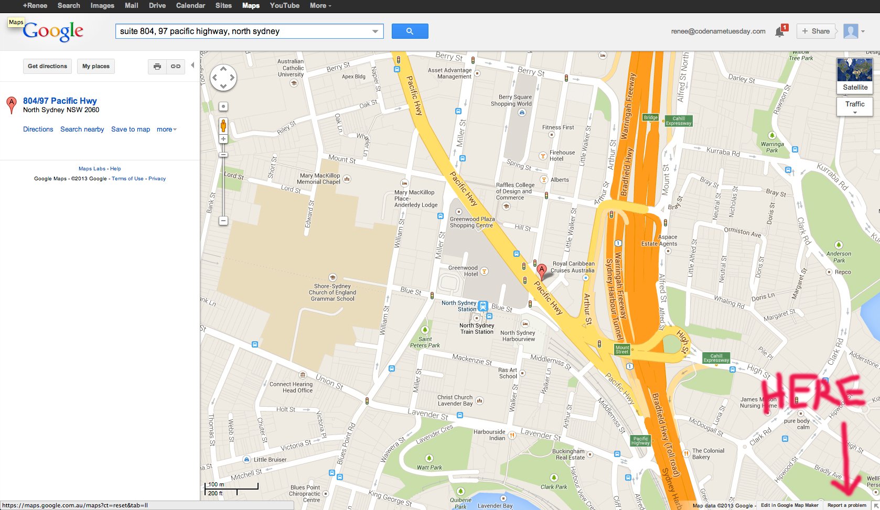Open the 804/97 Pacific Hwy result link
The width and height of the screenshot is (880, 510).
[x=60, y=101]
